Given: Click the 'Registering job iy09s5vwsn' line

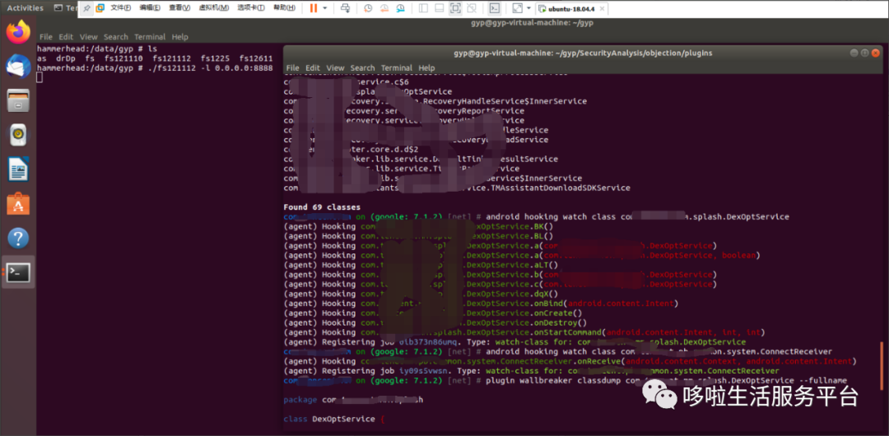Looking at the screenshot, I should click(531, 371).
